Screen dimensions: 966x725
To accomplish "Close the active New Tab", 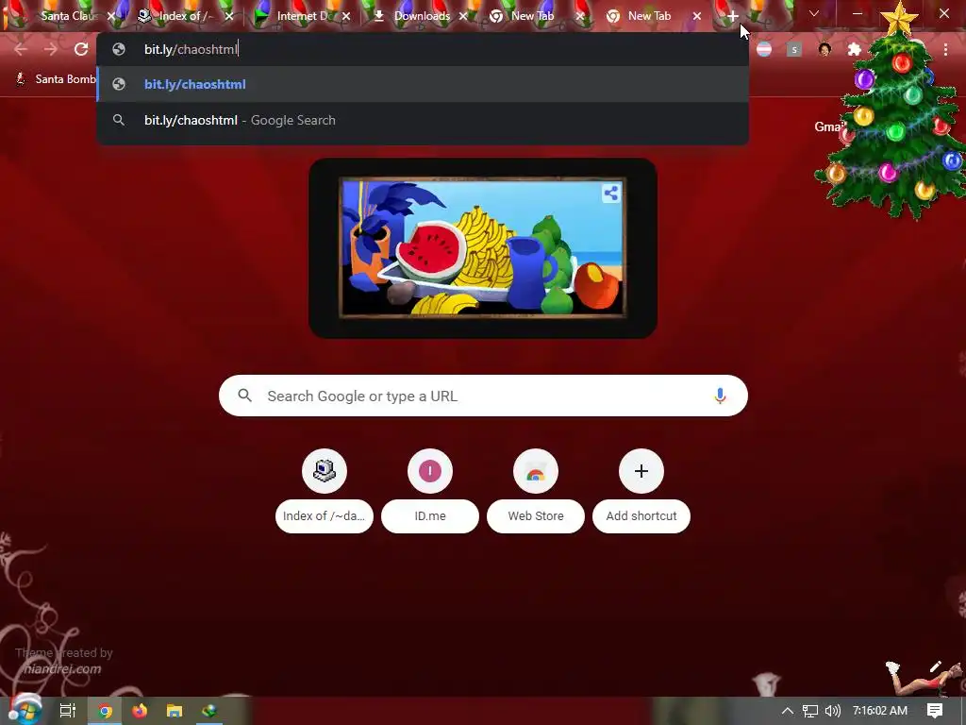I will click(x=697, y=16).
